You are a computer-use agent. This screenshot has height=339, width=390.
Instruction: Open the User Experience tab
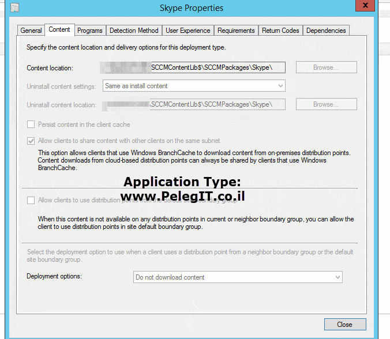[187, 31]
